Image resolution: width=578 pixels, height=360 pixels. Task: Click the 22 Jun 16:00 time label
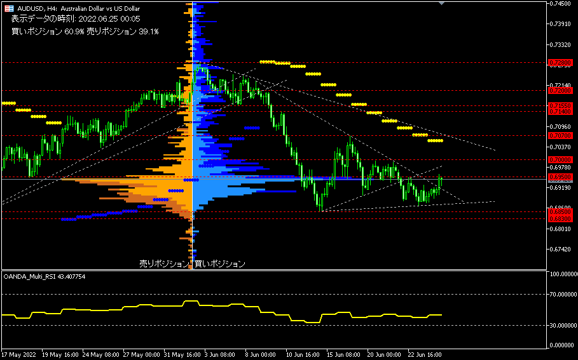425,355
